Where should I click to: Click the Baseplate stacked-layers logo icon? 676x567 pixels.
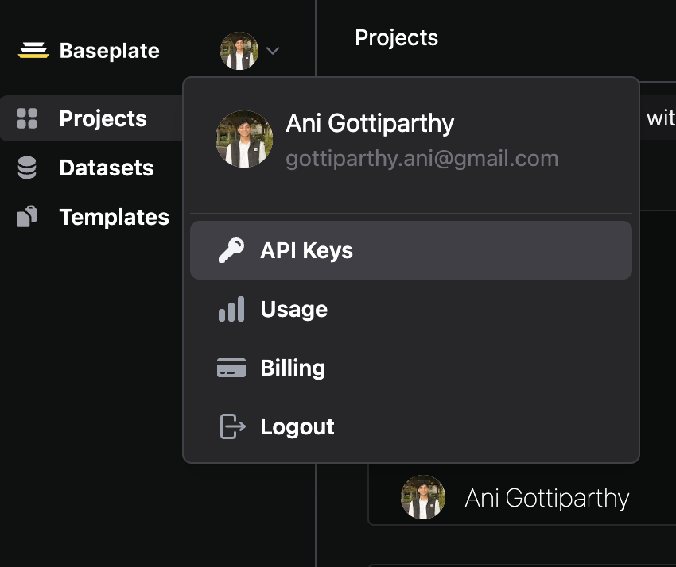33,52
